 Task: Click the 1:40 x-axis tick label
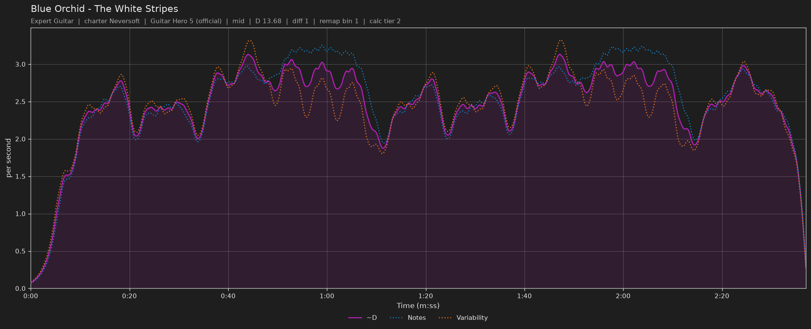(525, 296)
